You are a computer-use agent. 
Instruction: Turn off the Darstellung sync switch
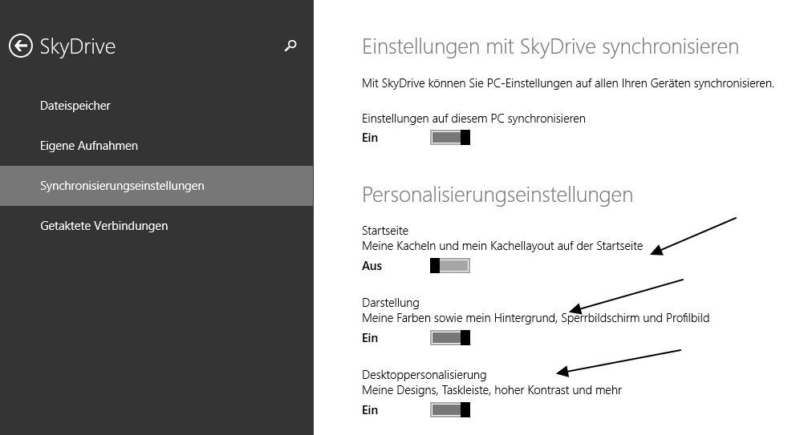pos(450,338)
